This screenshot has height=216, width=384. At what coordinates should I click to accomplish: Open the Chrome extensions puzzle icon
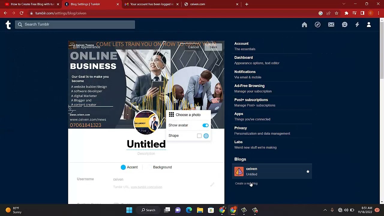(346, 13)
